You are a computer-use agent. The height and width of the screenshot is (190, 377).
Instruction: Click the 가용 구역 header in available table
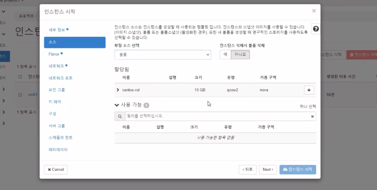pyautogui.click(x=266, y=127)
